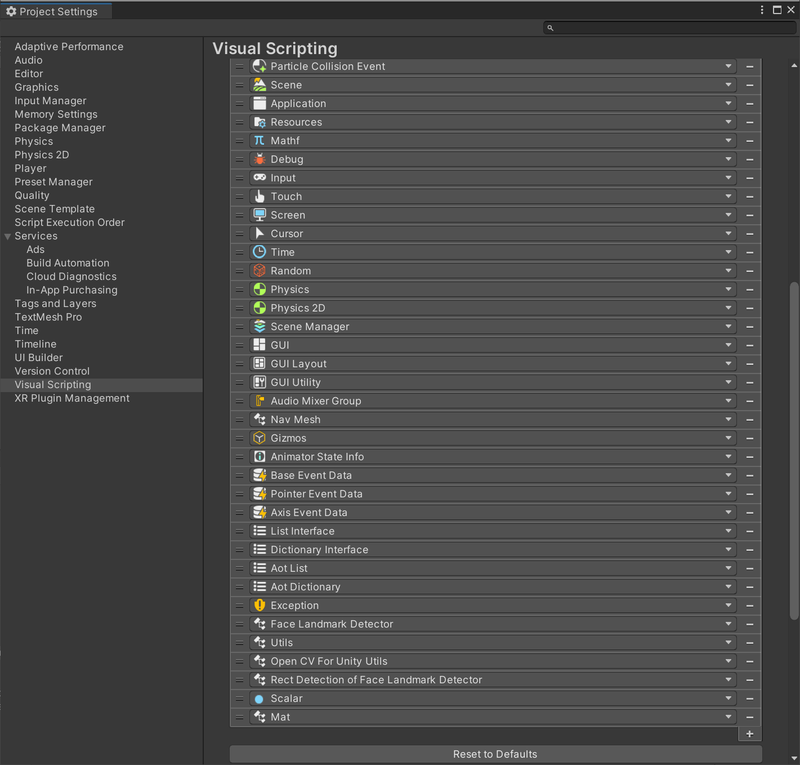Collapse the Services tree section
The image size is (800, 765).
click(7, 237)
